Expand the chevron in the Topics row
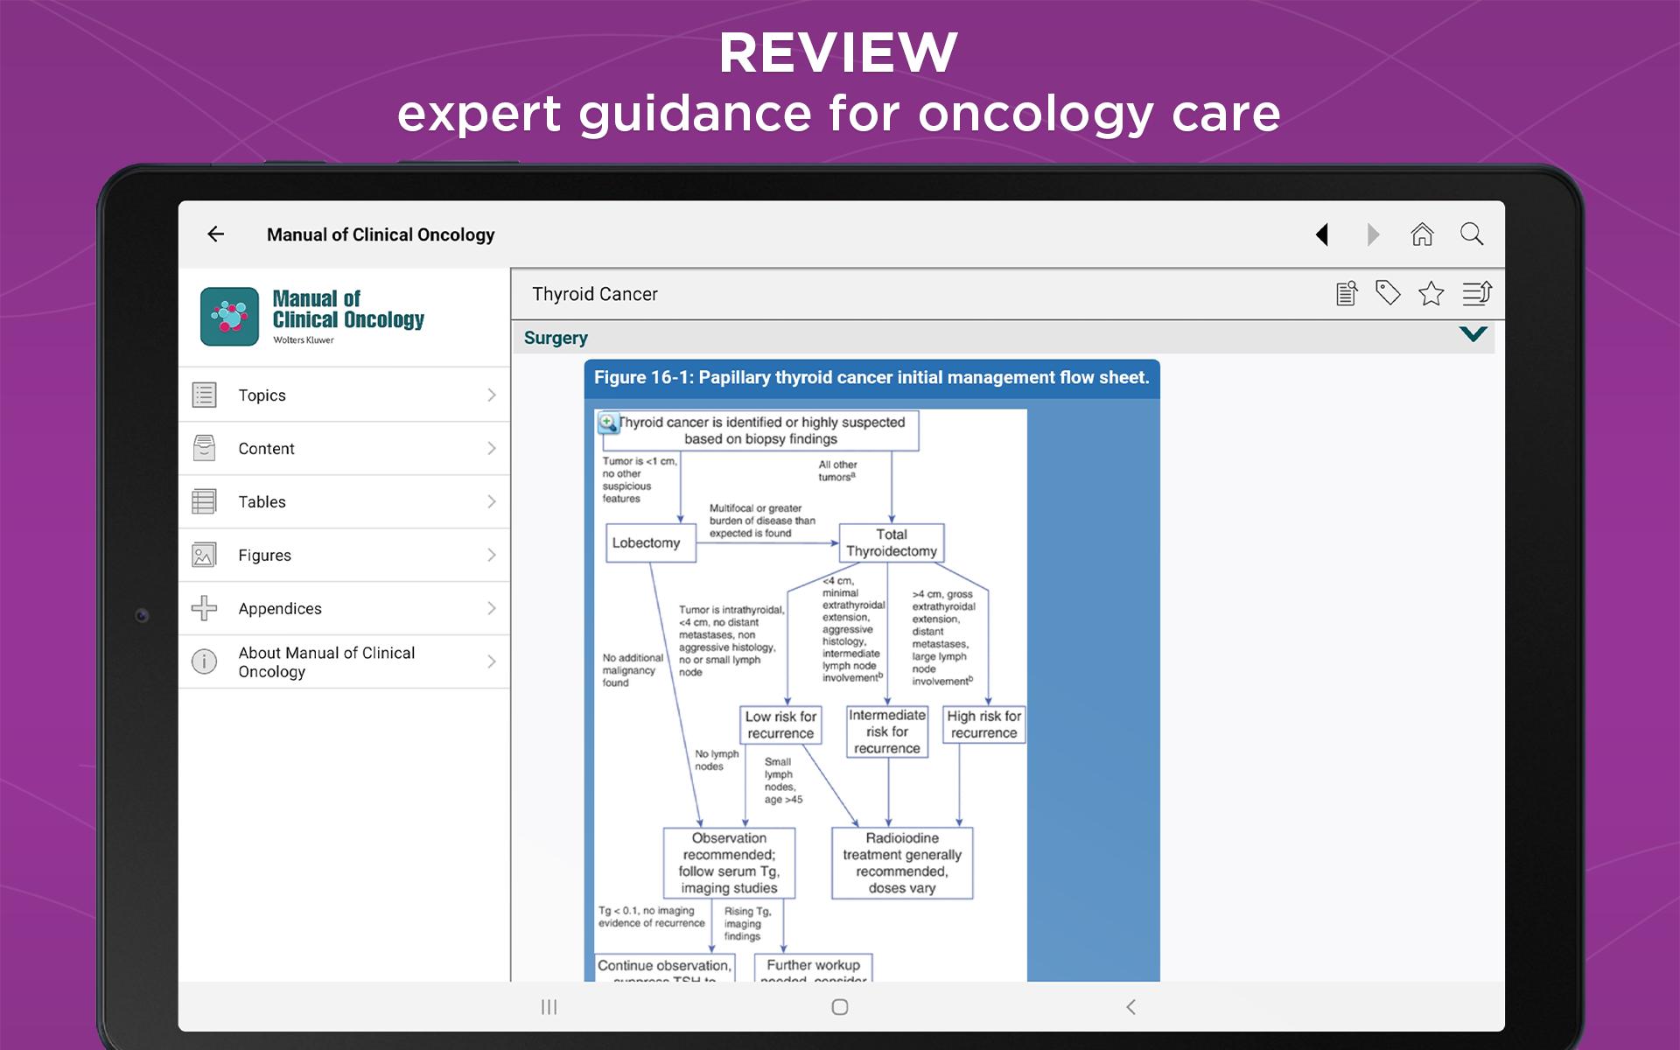The width and height of the screenshot is (1680, 1050). [x=492, y=395]
